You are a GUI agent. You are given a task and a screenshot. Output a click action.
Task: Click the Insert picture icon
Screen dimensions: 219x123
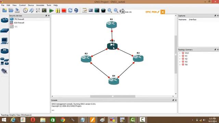coord(91,11)
